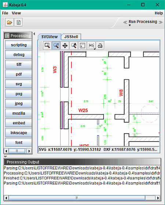Choose the pdf export button
This screenshot has height=205, width=165.
[19, 74]
